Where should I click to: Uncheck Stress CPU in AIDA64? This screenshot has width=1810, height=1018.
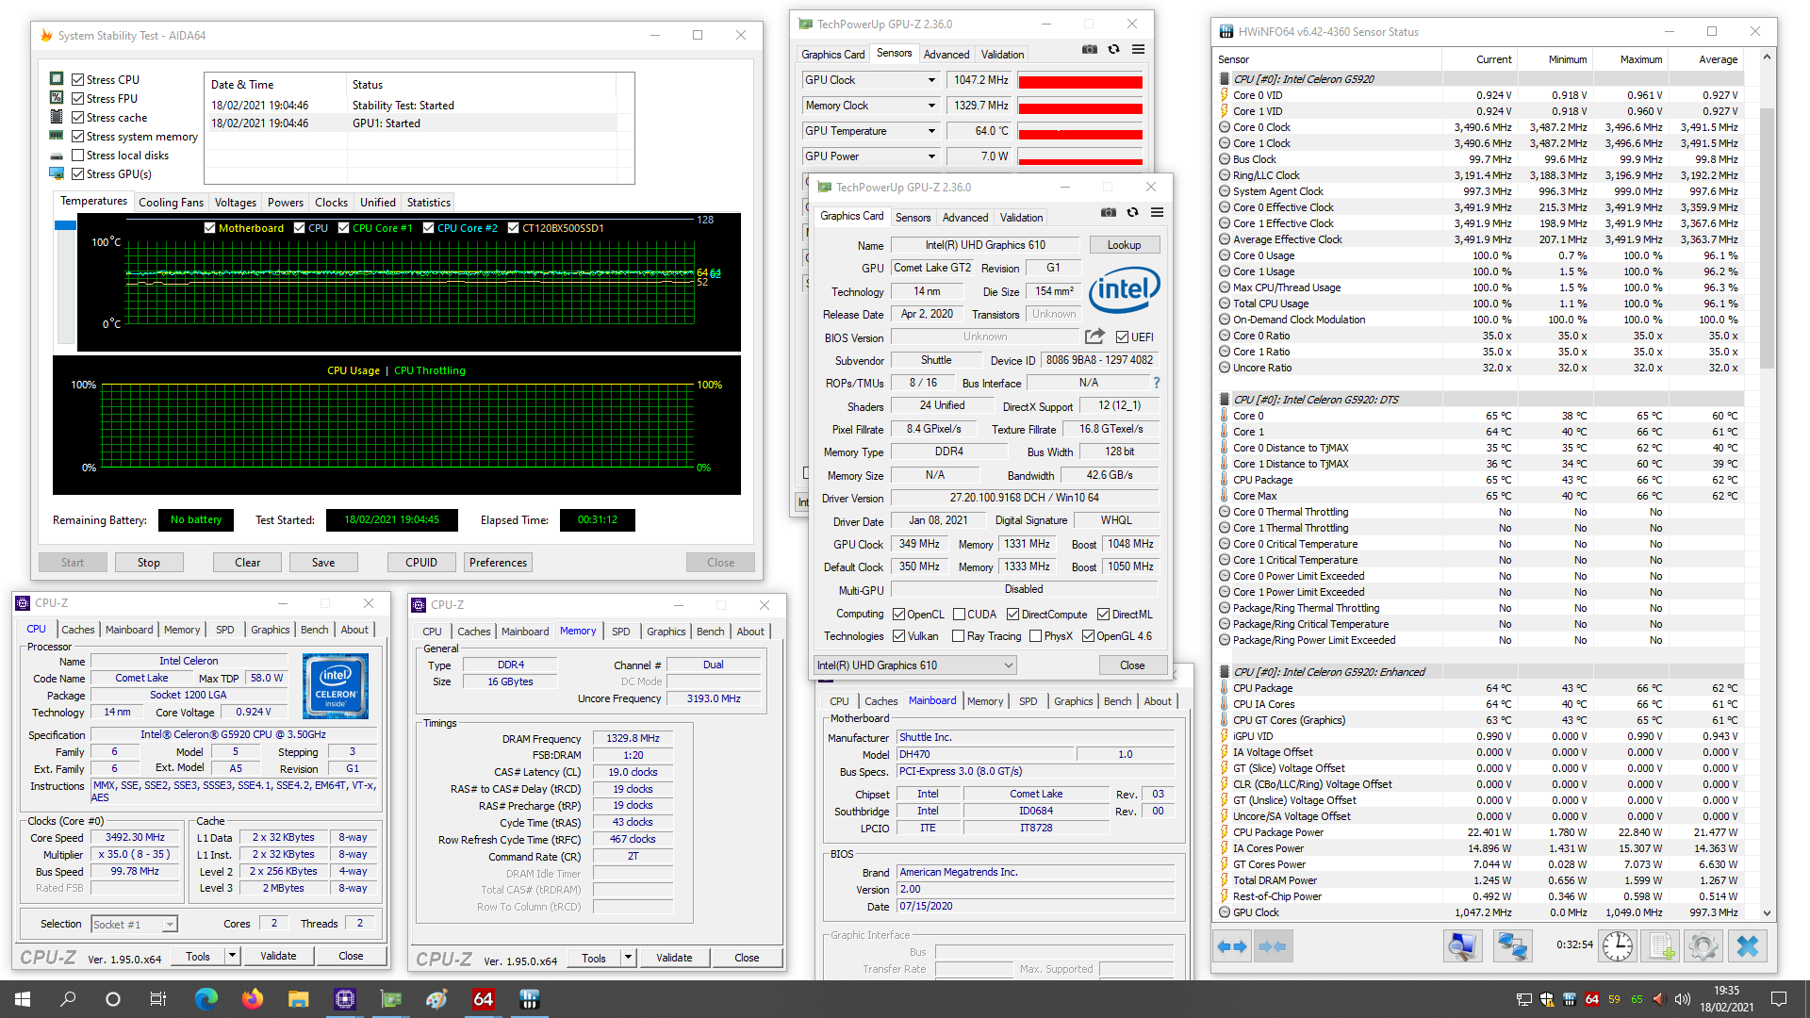point(78,80)
